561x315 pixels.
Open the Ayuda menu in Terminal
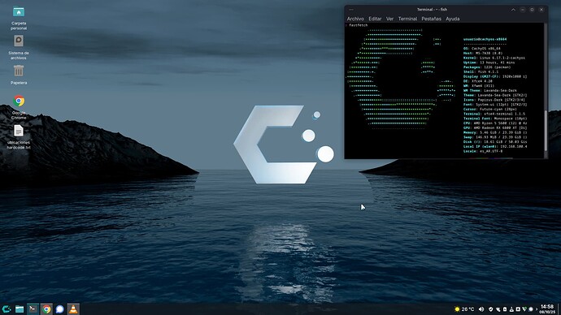[x=453, y=19]
